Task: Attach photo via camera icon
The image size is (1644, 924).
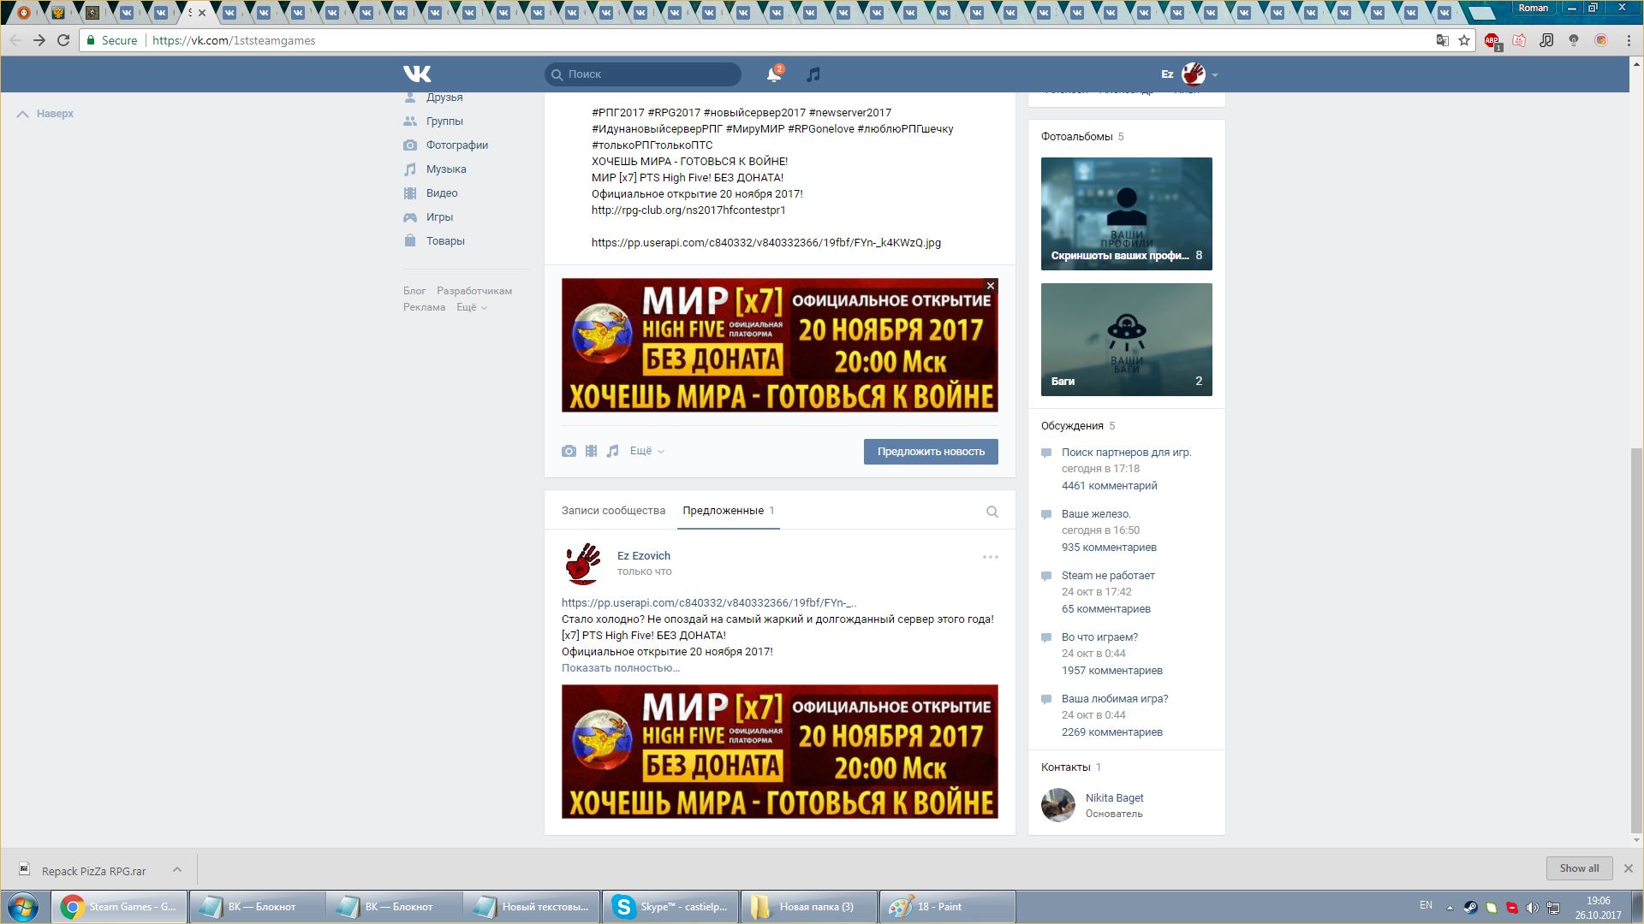Action: (x=569, y=451)
